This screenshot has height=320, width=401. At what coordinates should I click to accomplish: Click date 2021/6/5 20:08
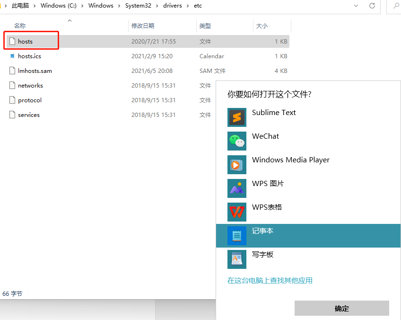pos(152,71)
